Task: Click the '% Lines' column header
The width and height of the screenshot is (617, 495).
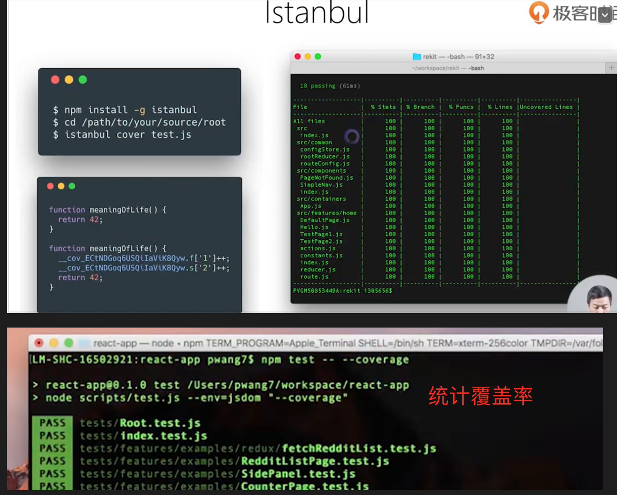Action: point(500,107)
